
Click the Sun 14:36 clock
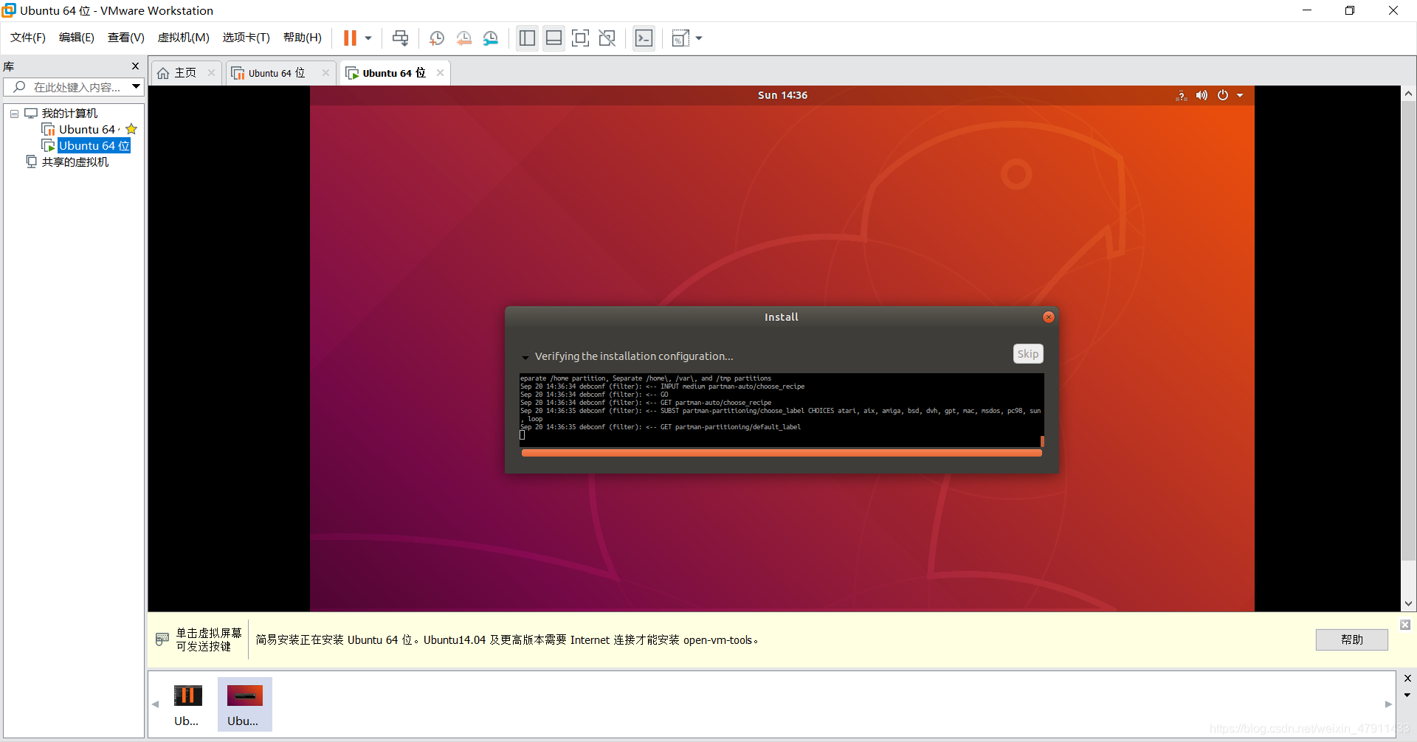pos(782,95)
